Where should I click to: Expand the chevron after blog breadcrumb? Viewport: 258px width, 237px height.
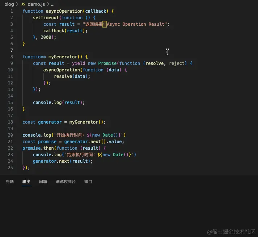17,4
